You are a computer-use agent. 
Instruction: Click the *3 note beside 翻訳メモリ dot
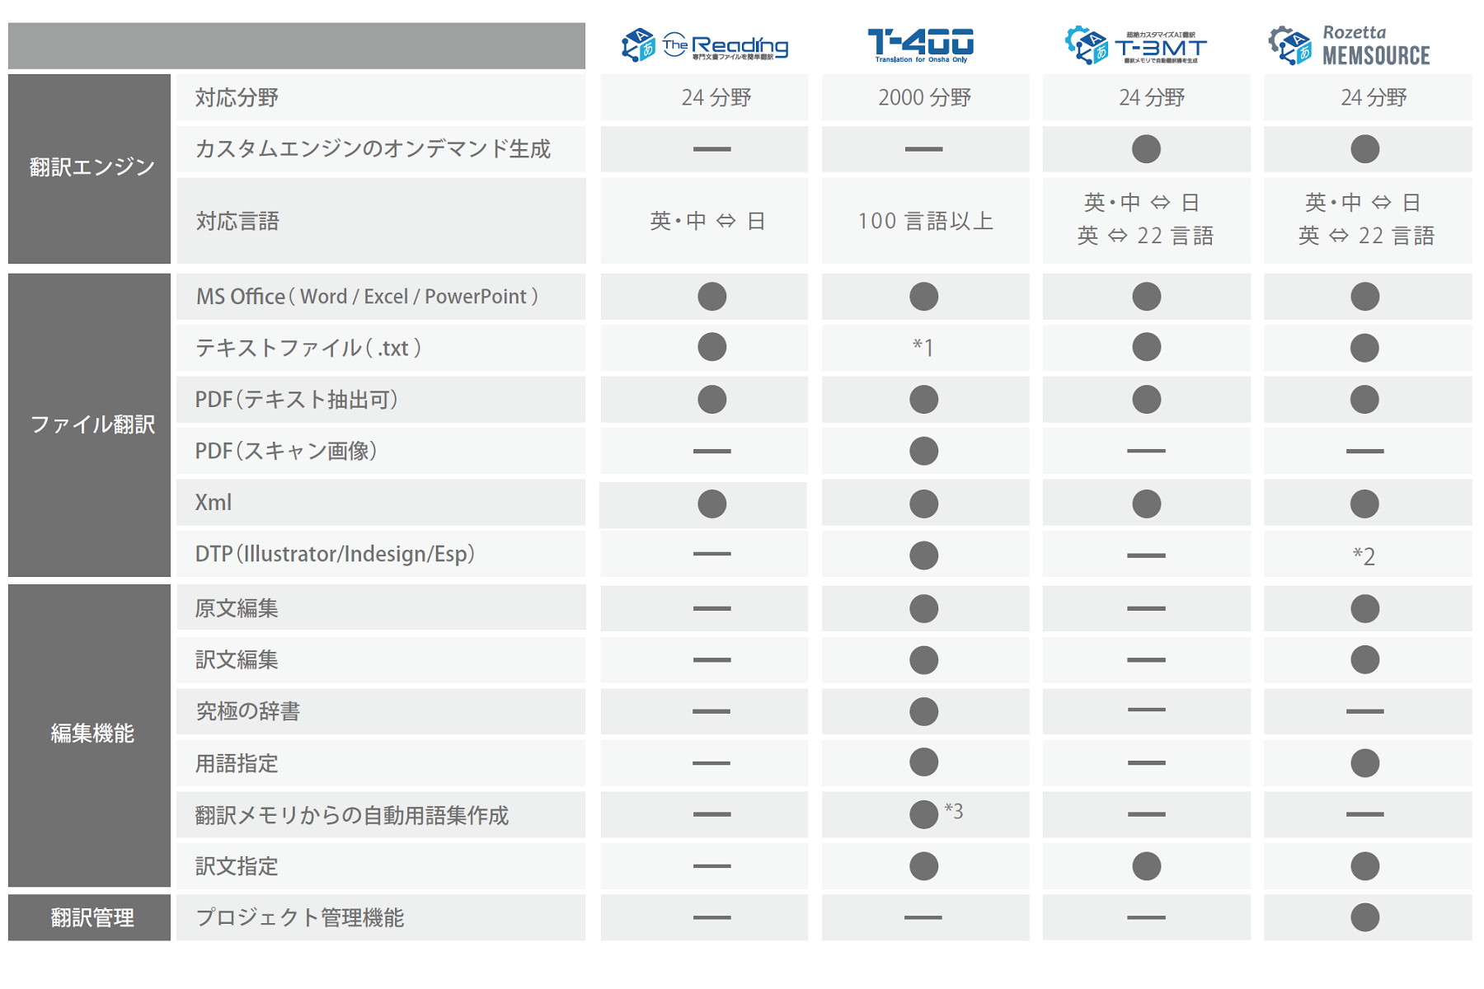pos(954,811)
